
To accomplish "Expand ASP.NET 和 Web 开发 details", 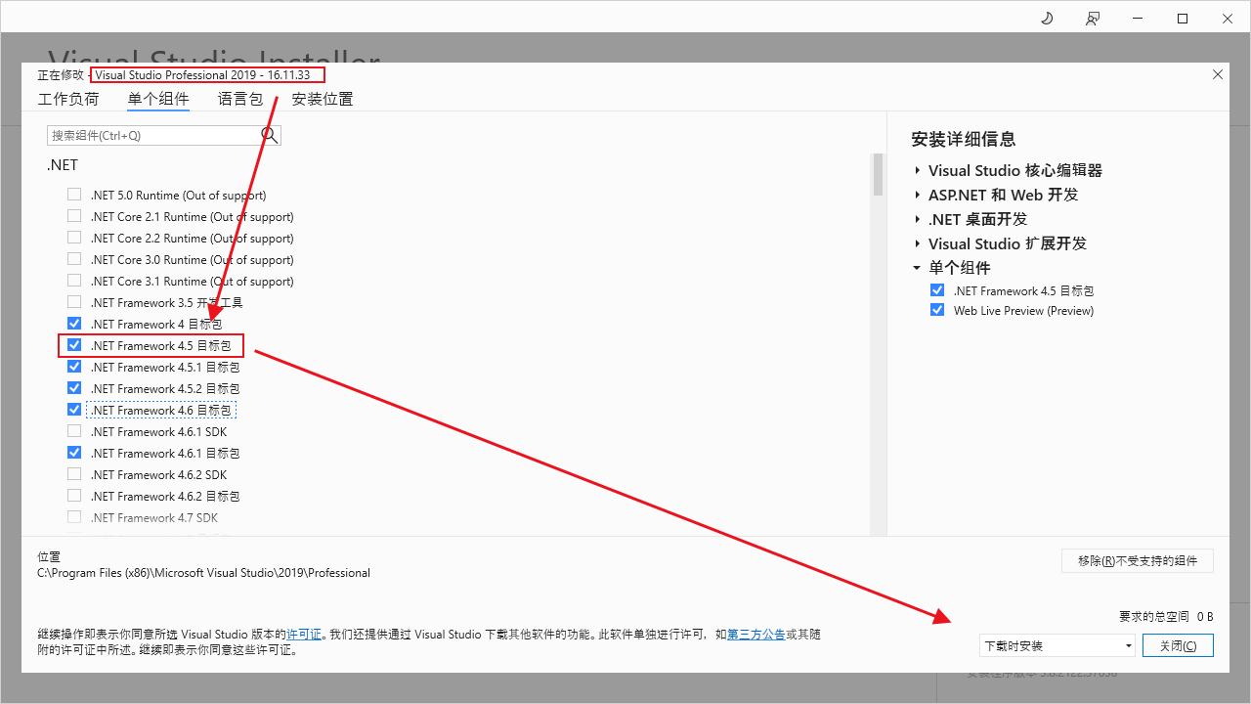I will pyautogui.click(x=918, y=195).
